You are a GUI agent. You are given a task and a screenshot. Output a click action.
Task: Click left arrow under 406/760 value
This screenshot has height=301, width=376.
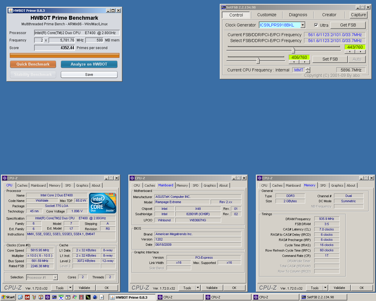294,62
